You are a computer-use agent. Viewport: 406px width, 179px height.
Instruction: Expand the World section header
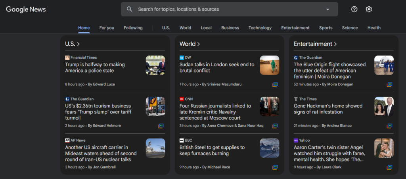point(190,44)
